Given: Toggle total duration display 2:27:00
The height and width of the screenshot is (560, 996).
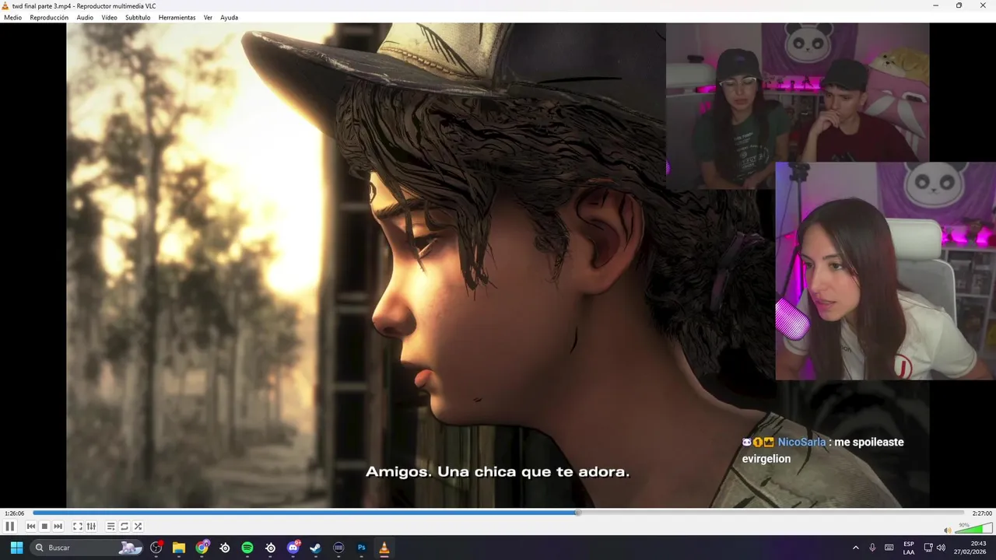Looking at the screenshot, I should [x=982, y=513].
